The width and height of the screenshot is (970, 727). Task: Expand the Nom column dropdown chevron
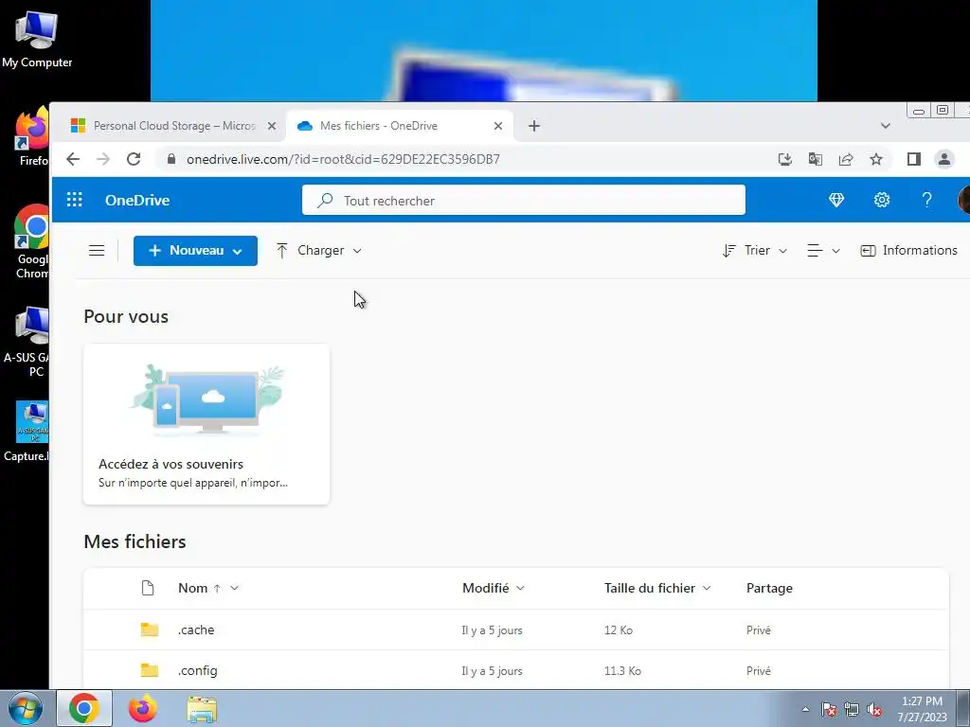point(235,588)
